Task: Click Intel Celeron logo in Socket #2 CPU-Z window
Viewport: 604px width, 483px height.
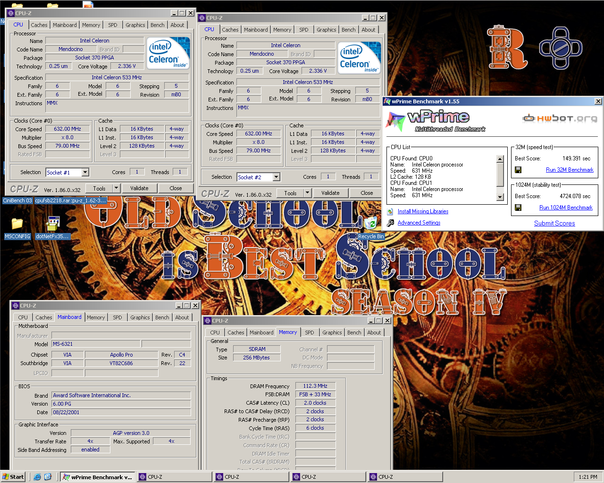Action: [x=360, y=57]
